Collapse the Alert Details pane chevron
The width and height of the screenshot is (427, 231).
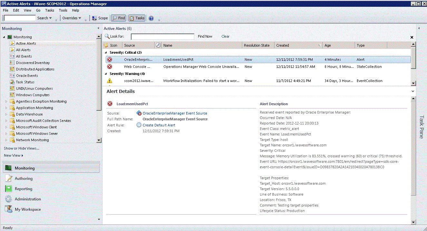click(413, 91)
